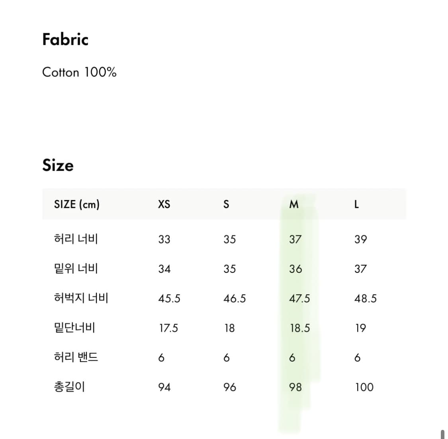Click the 허리 너비 row label
The width and height of the screenshot is (448, 439).
click(x=76, y=239)
